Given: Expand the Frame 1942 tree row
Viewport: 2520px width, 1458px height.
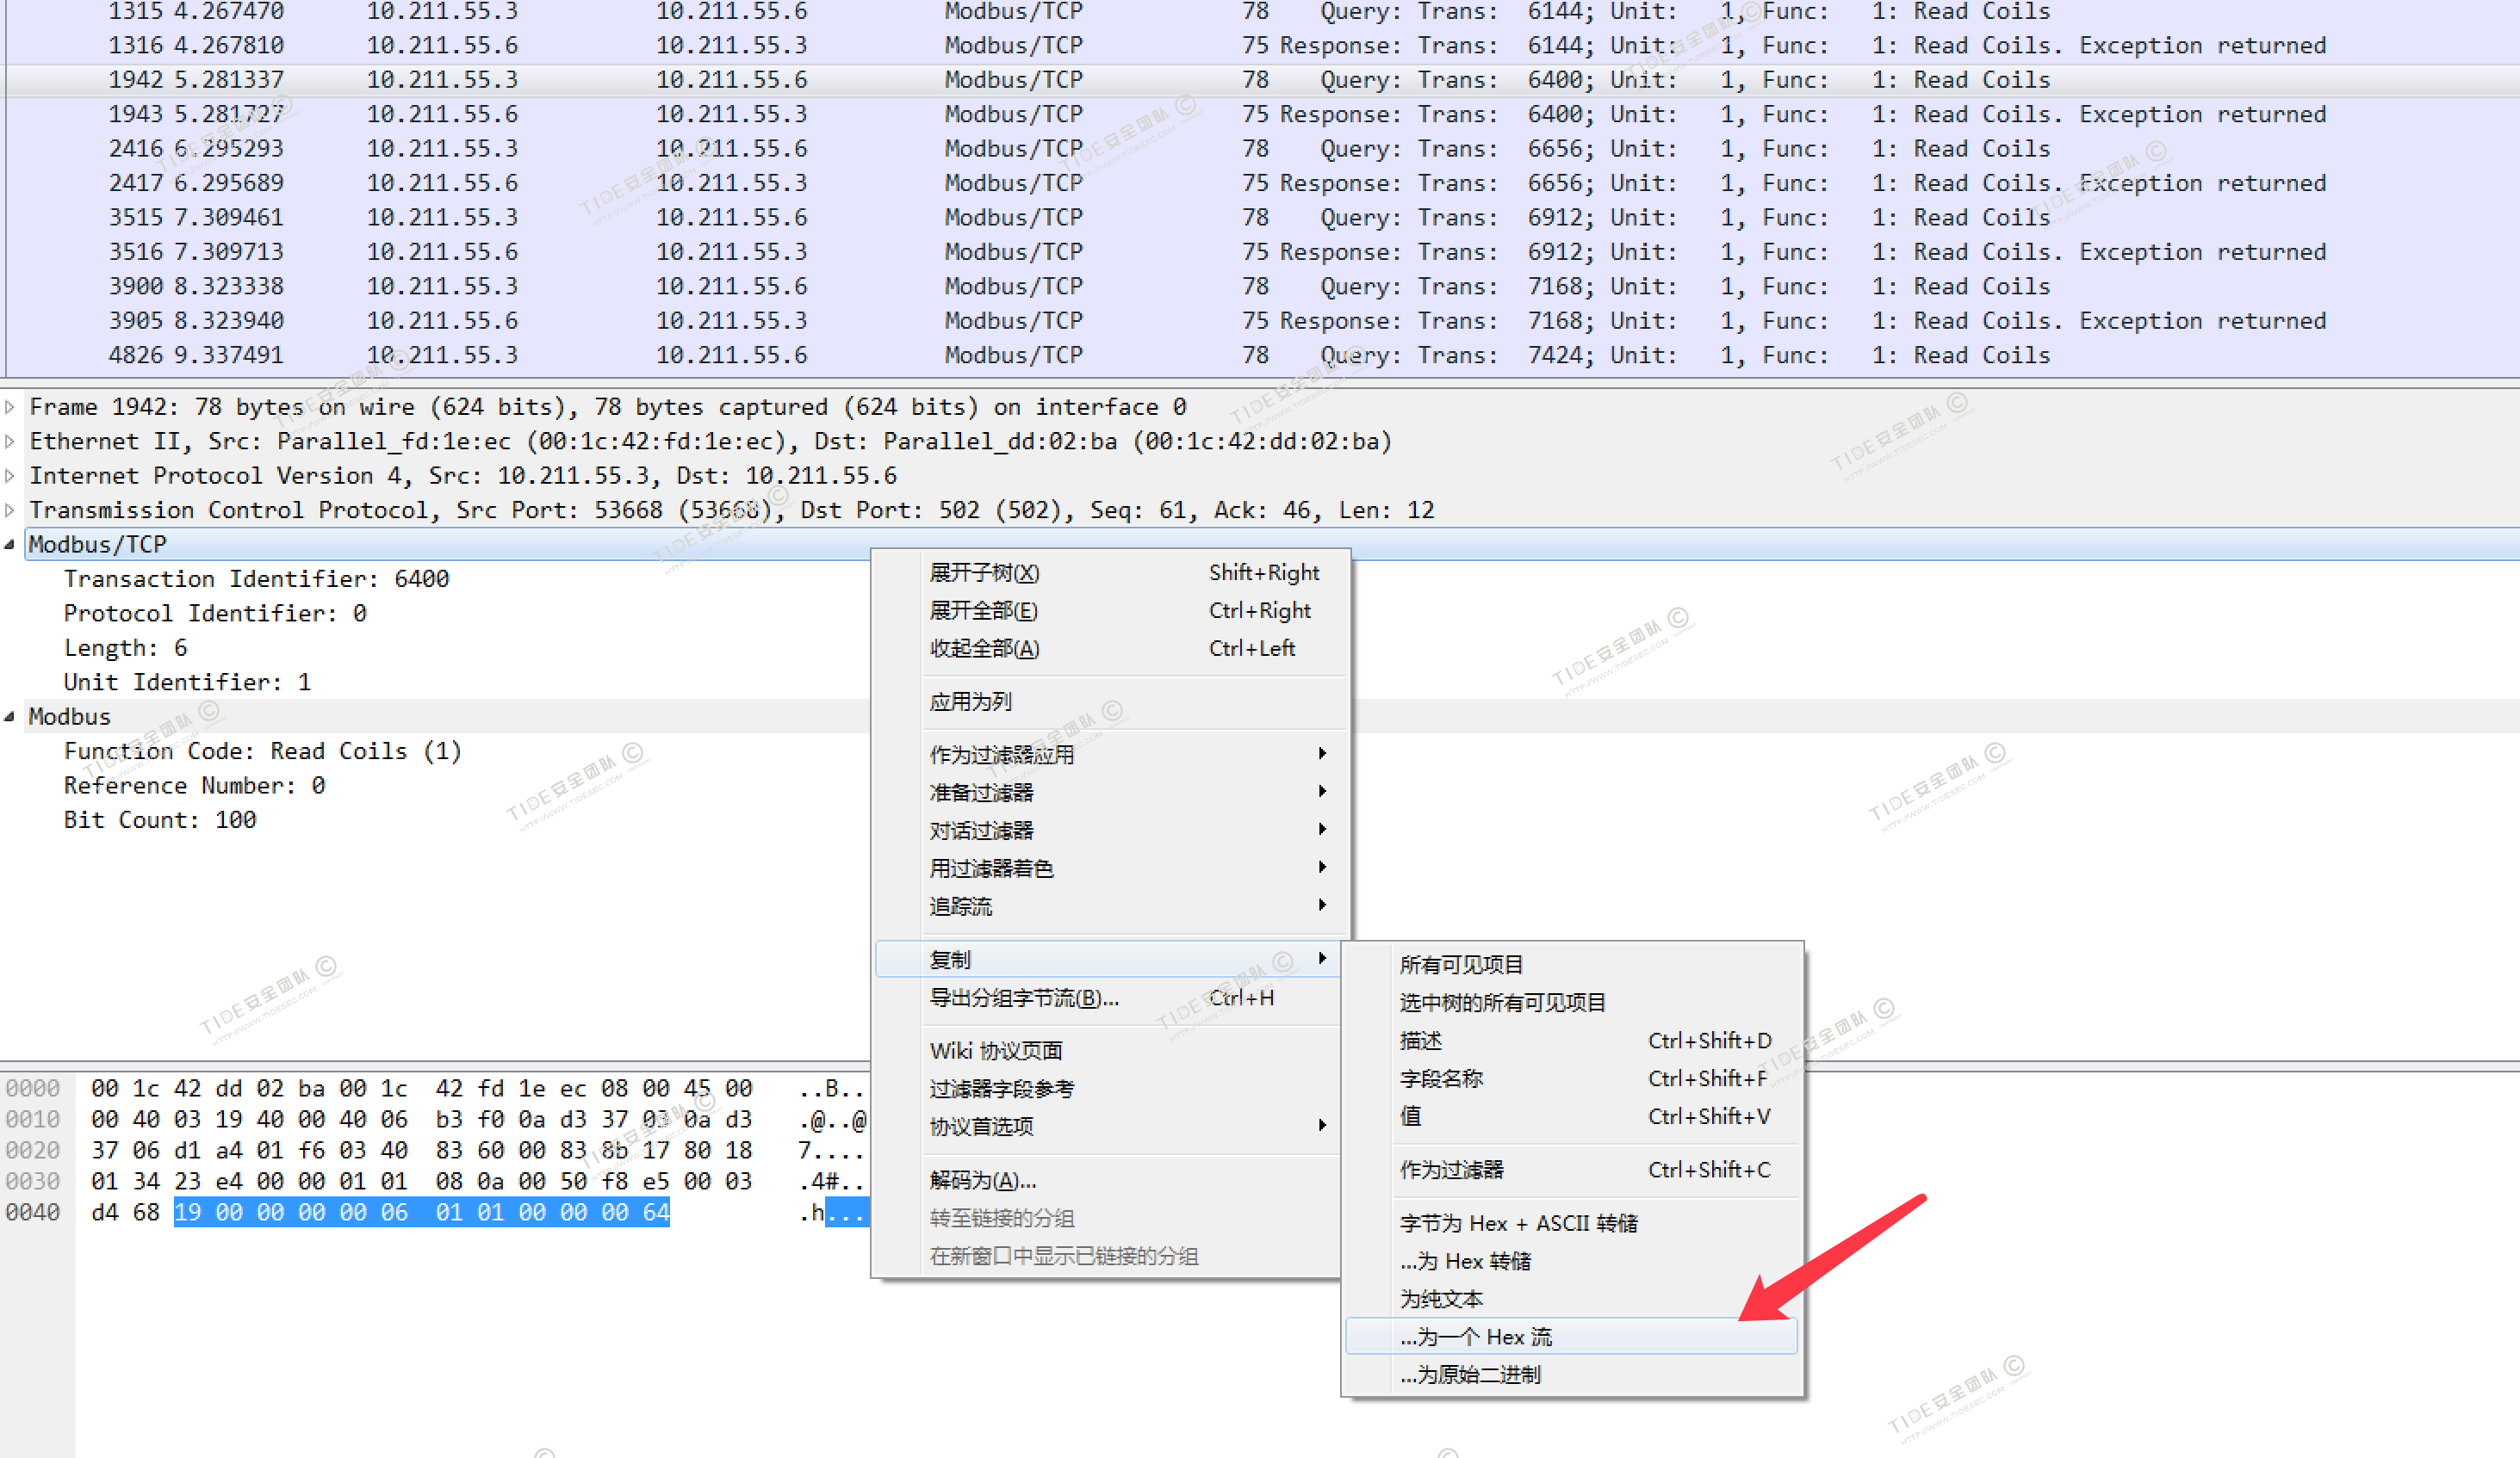Looking at the screenshot, I should [10, 407].
